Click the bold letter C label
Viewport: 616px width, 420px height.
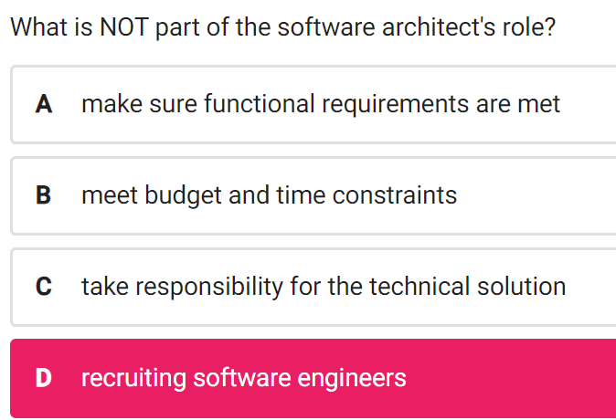pos(44,287)
